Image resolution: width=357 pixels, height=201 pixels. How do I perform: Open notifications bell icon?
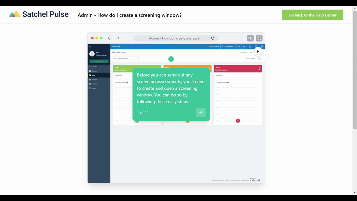(250, 47)
